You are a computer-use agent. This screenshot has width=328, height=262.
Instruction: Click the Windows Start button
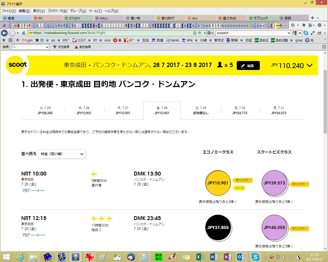click(6, 257)
